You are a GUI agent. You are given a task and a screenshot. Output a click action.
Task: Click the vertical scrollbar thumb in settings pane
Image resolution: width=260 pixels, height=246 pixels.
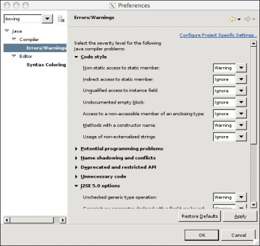253,96
